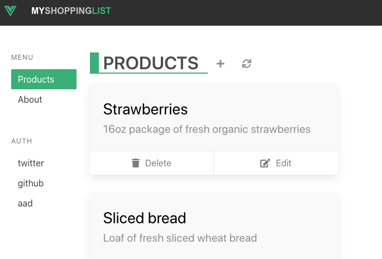The width and height of the screenshot is (382, 259).
Task: Click the green Vue logo
Action: click(x=10, y=11)
